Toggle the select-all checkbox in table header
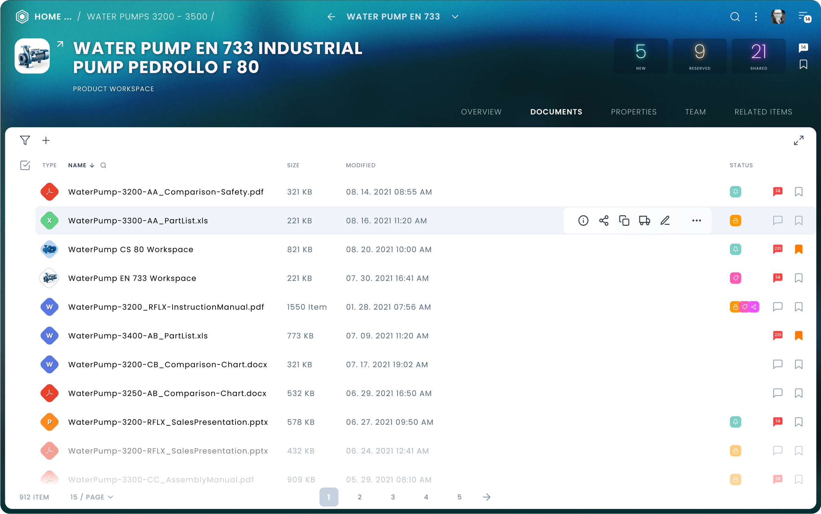This screenshot has height=514, width=821. pyautogui.click(x=25, y=165)
